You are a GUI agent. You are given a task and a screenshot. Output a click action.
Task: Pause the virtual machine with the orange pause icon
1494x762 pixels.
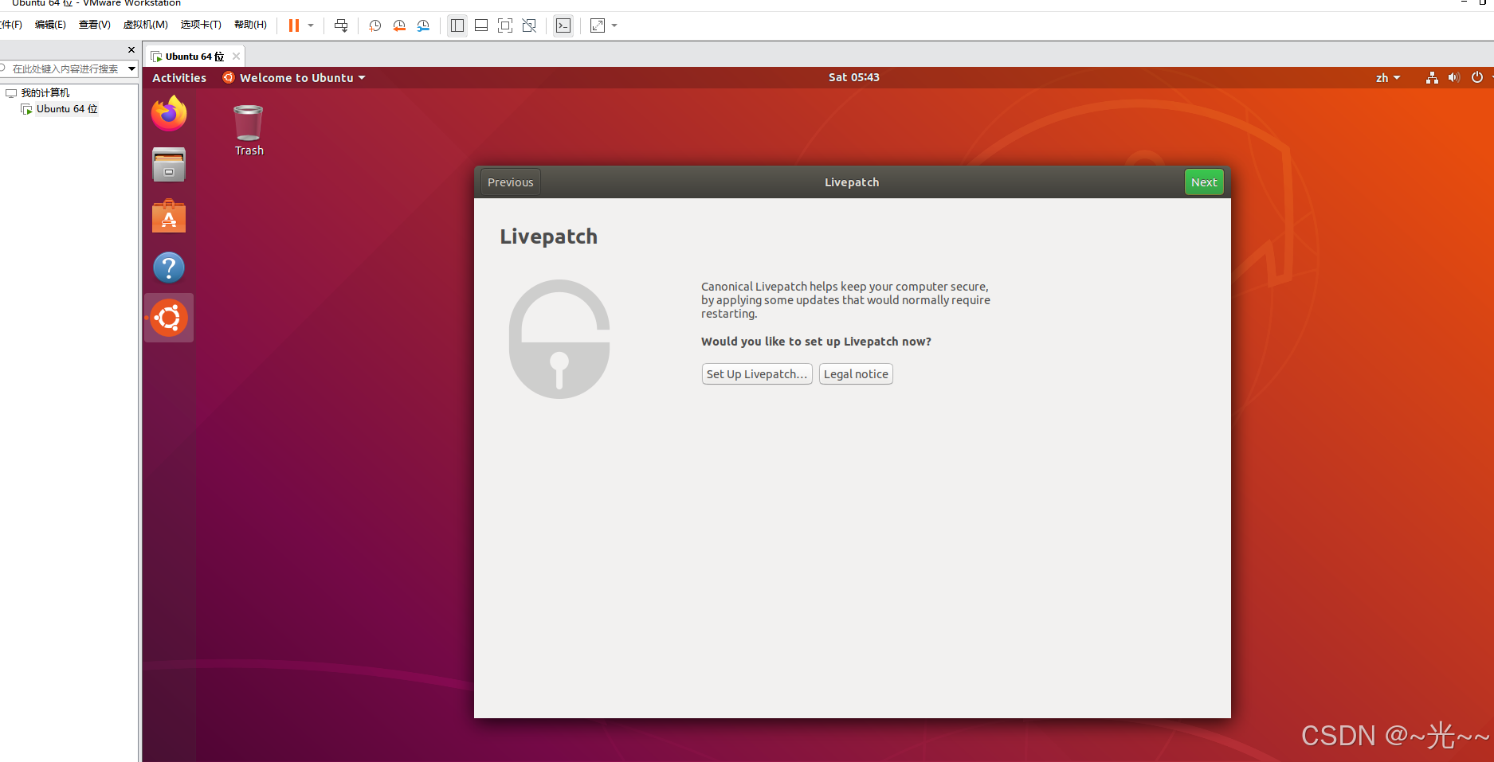[x=294, y=25]
